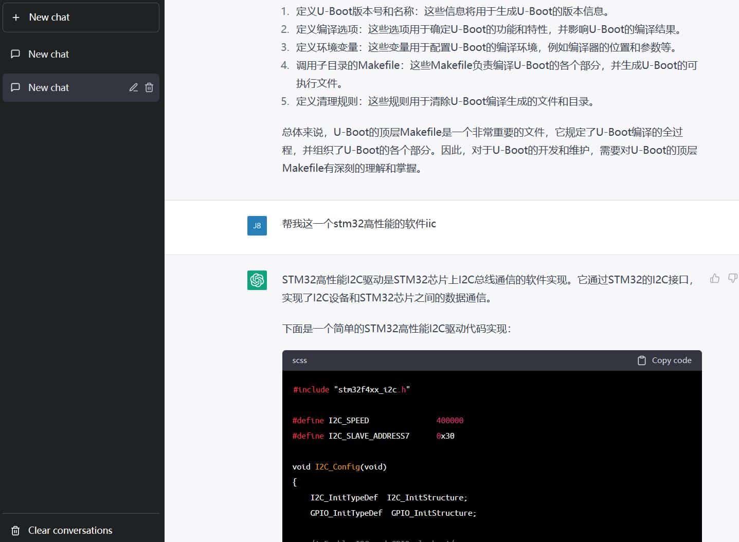Screen dimensions: 739x542
Task: Click the '#include "stm32f4xx_i2c.h"' code line
Action: pos(351,390)
